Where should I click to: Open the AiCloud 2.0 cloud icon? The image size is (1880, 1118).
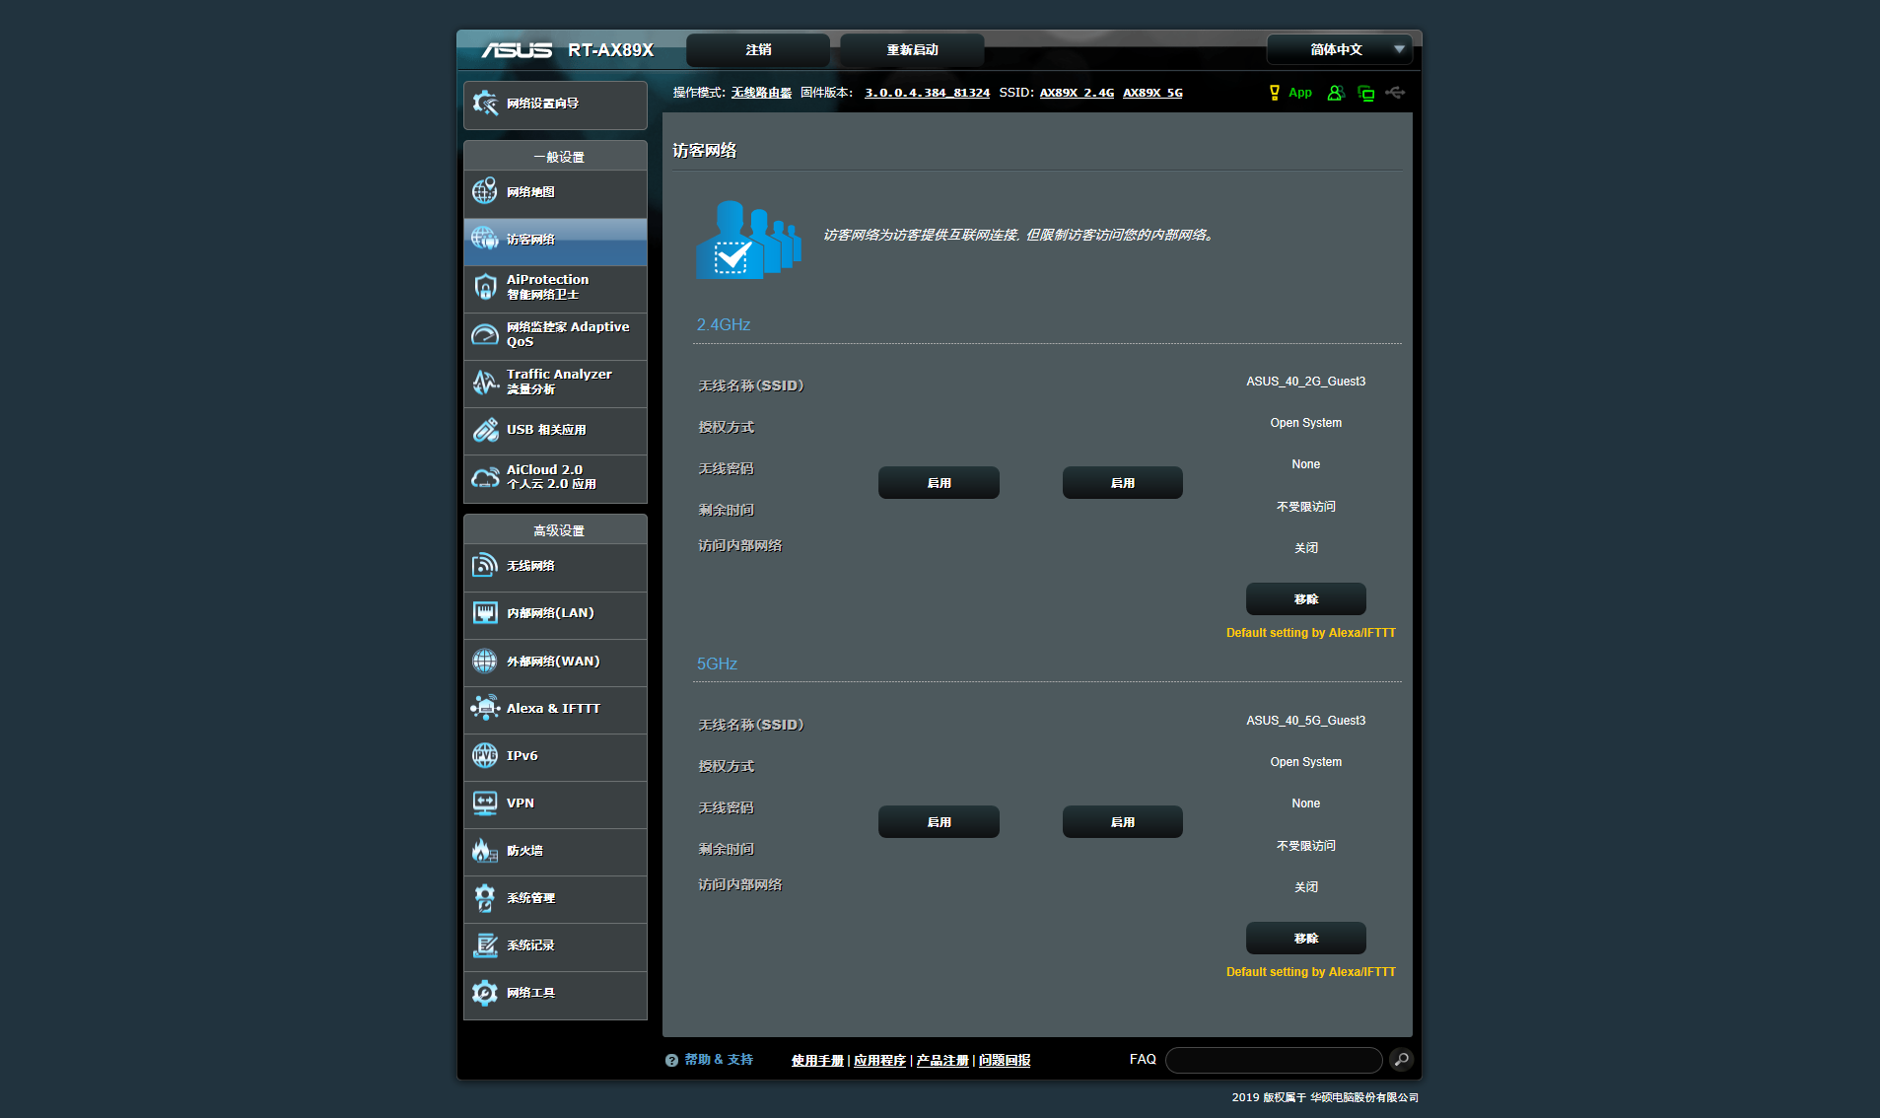pos(485,477)
